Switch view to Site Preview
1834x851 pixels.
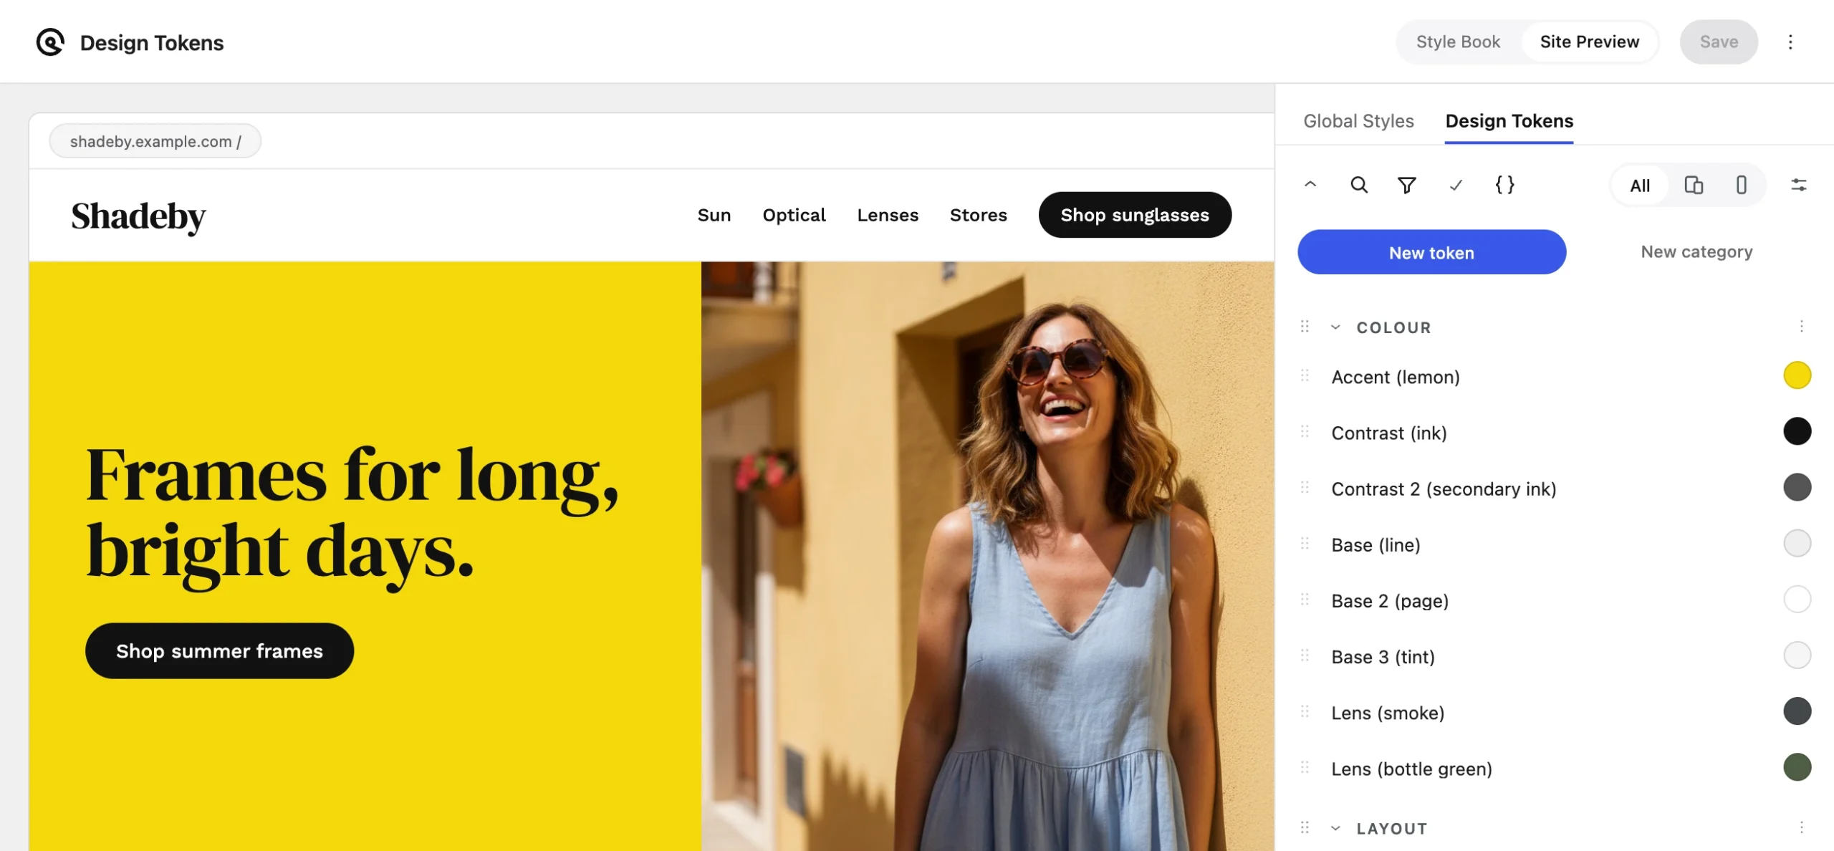(x=1590, y=42)
